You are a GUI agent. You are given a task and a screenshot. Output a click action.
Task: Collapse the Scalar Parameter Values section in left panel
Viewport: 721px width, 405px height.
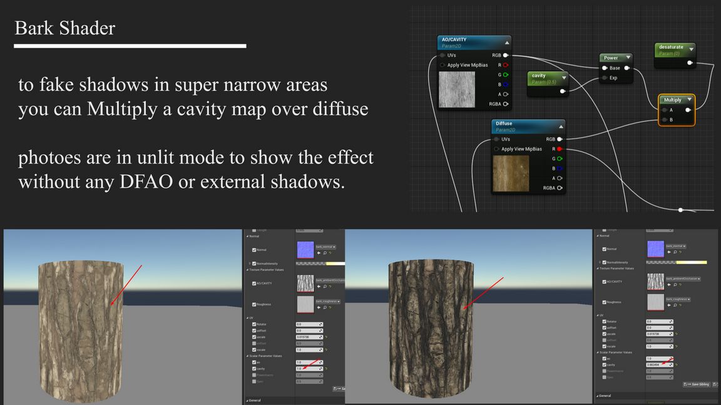[247, 356]
